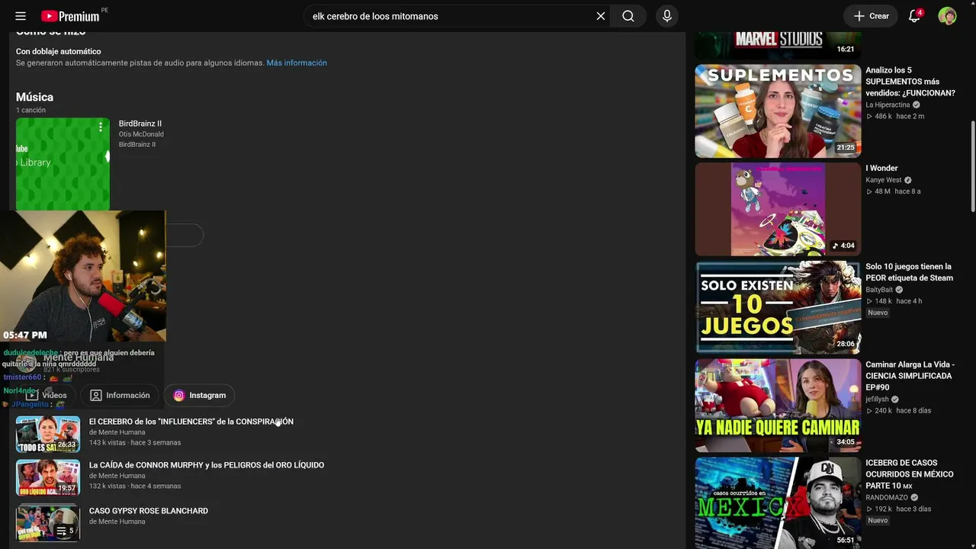
Task: Play the Marvel Studios suggested video
Action: (x=778, y=45)
